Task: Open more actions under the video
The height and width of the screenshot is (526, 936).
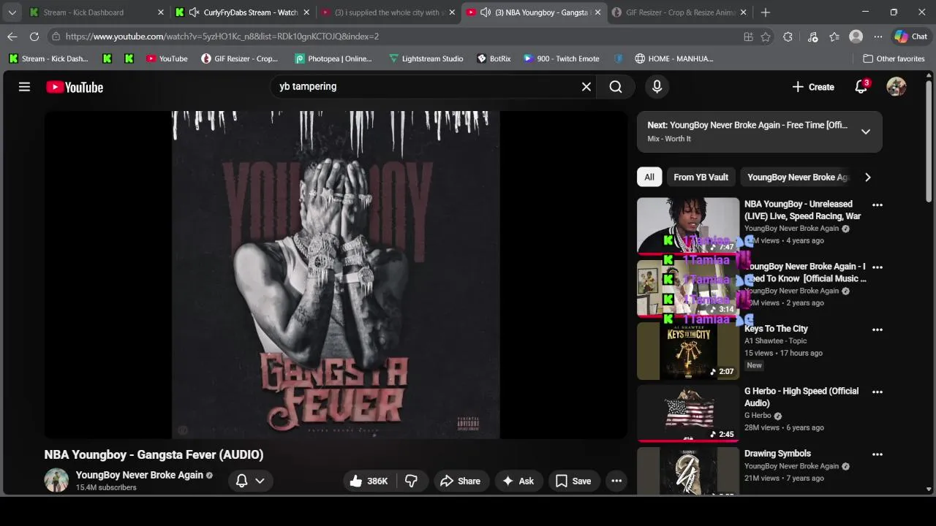Action: point(616,481)
